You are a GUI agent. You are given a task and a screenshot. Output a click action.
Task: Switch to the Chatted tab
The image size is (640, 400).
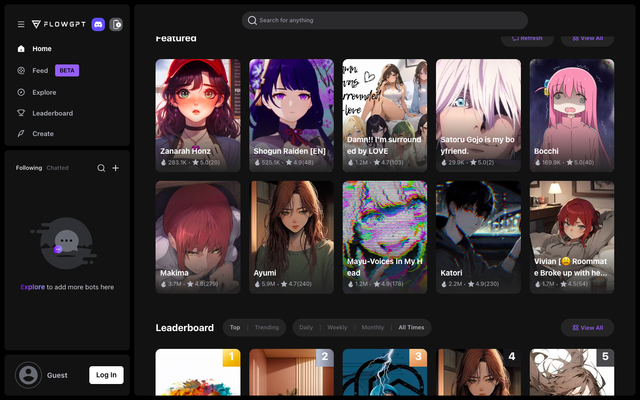58,168
